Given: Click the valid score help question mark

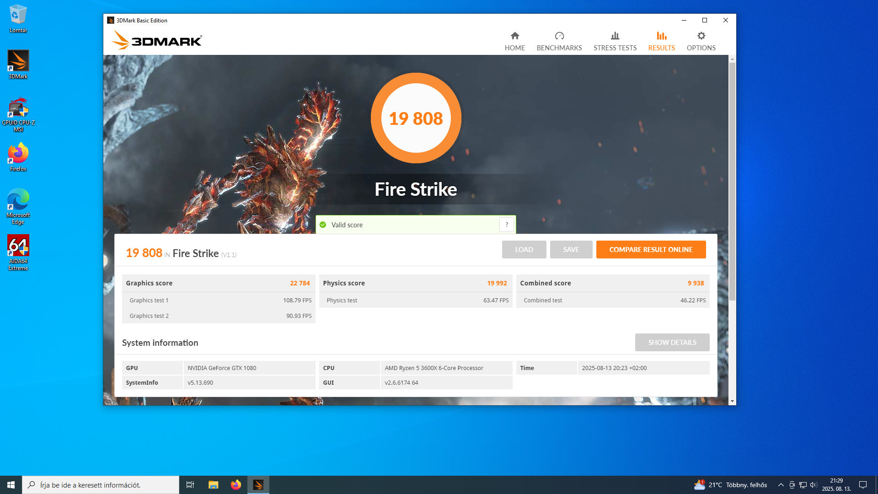Looking at the screenshot, I should click(506, 225).
